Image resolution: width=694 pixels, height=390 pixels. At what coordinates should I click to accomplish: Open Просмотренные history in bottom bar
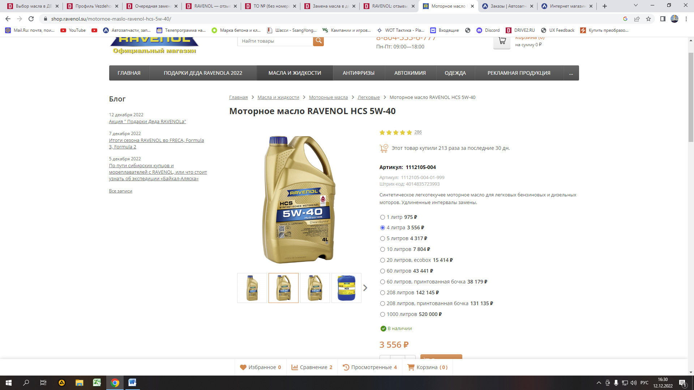point(370,367)
